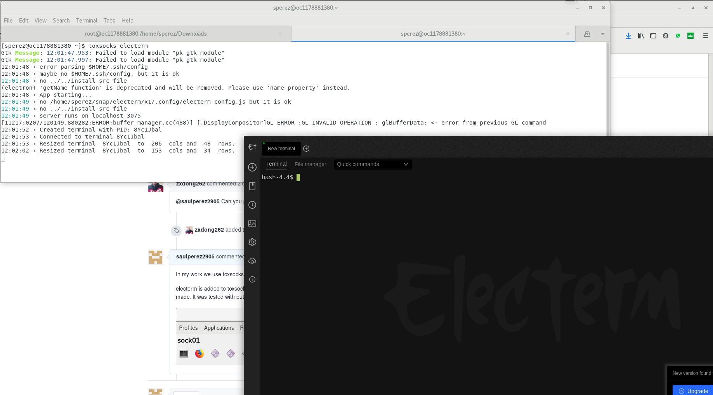Viewport: 713px width, 395px height.
Task: Select the New terminal tab in electerm
Action: click(281, 149)
